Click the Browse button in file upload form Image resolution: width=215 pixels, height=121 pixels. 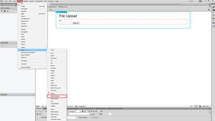tap(76, 23)
